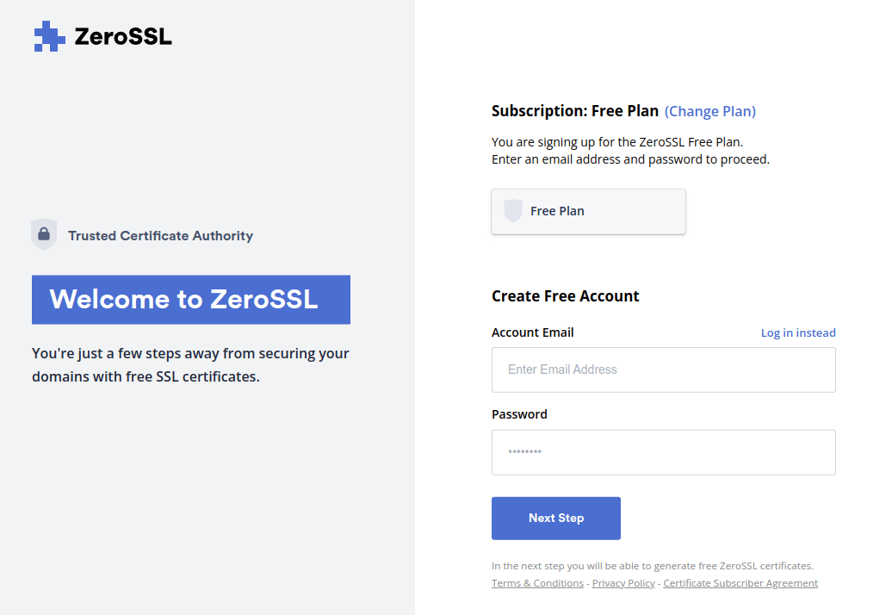
Task: Click the padlock shield icon
Action: [x=44, y=234]
